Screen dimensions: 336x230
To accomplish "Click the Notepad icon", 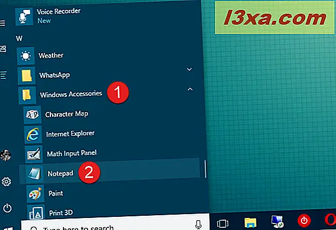I will click(34, 174).
